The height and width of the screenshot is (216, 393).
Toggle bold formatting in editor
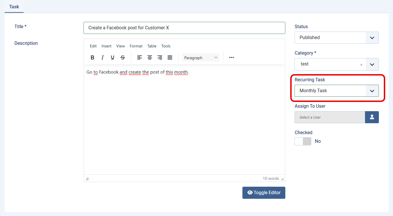[92, 57]
